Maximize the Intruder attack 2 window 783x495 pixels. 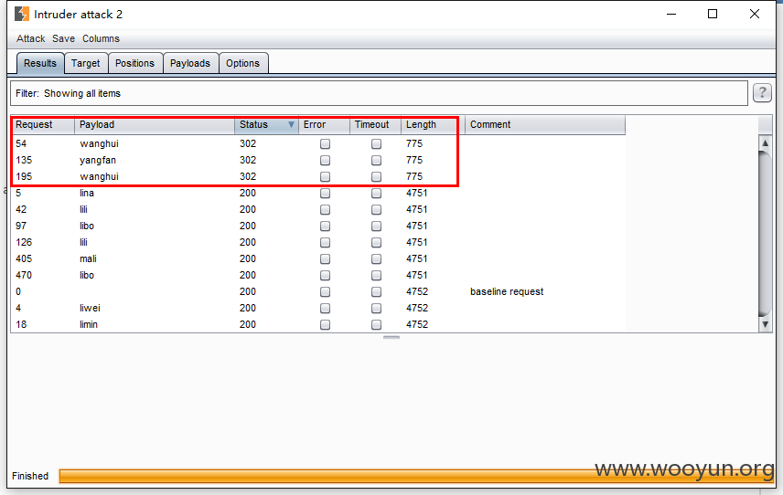click(713, 14)
